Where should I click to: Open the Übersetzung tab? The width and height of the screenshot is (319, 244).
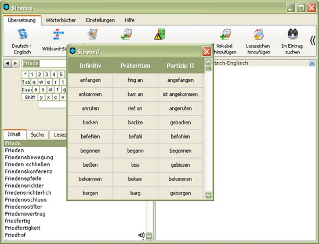[22, 20]
